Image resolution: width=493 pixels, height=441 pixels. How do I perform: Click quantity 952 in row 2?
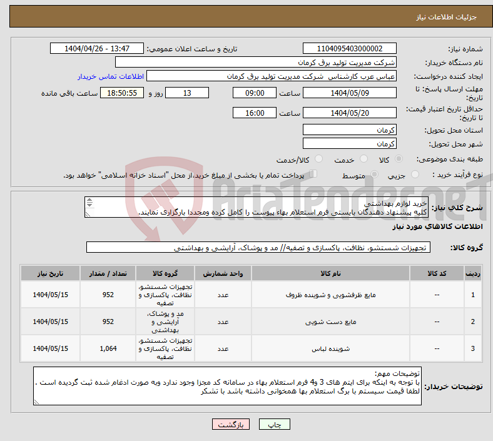[x=108, y=322]
